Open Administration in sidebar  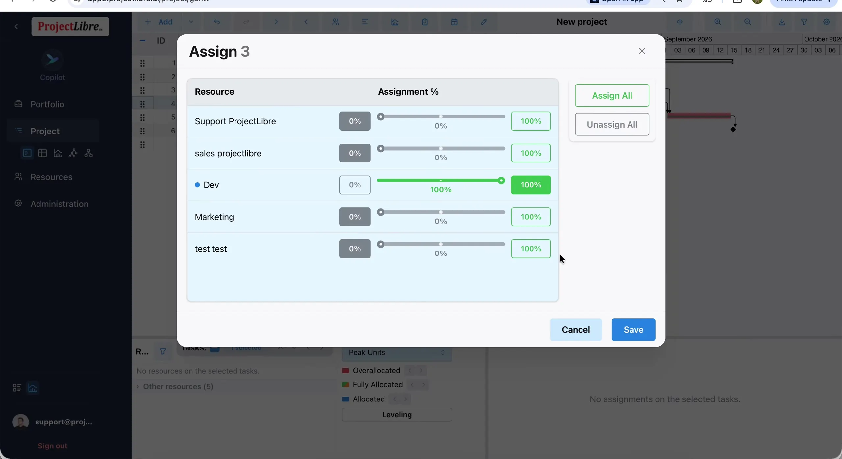tap(59, 204)
